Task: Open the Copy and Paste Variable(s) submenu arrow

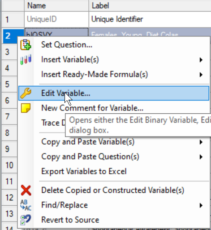Action: pyautogui.click(x=201, y=142)
